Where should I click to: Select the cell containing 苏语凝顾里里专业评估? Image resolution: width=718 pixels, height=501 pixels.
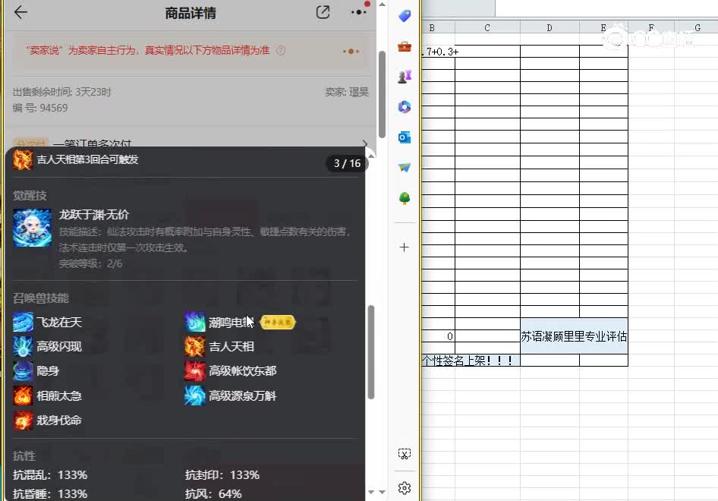573,337
